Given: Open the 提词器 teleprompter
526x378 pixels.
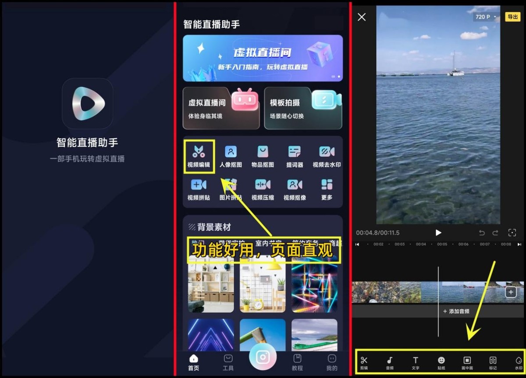Looking at the screenshot, I should (295, 156).
